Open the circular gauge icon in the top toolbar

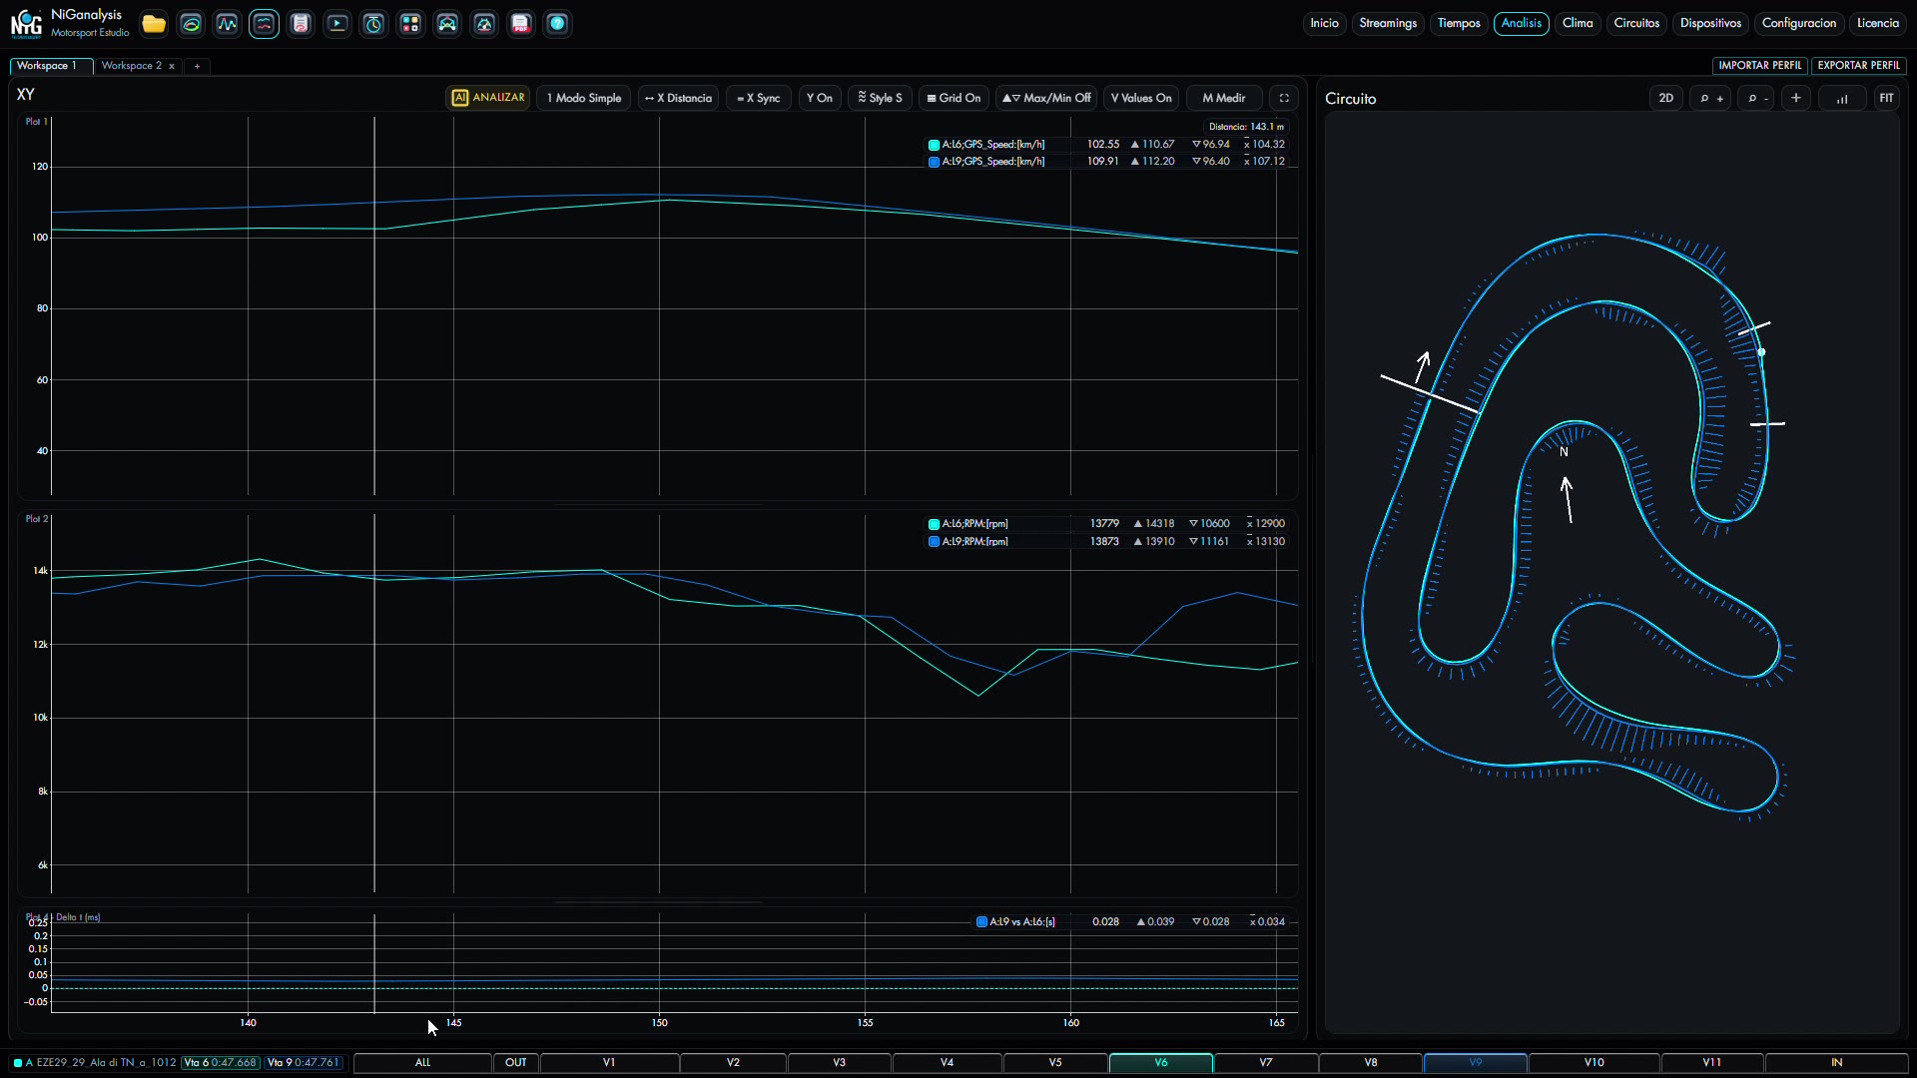(191, 24)
